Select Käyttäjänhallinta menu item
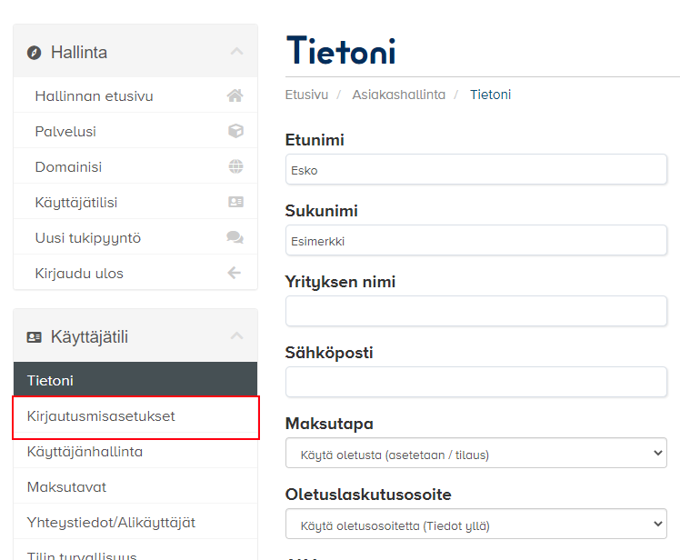680x560 pixels. [85, 452]
